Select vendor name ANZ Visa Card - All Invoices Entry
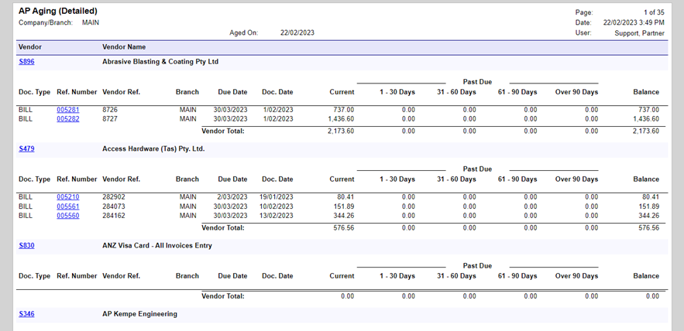 point(157,246)
